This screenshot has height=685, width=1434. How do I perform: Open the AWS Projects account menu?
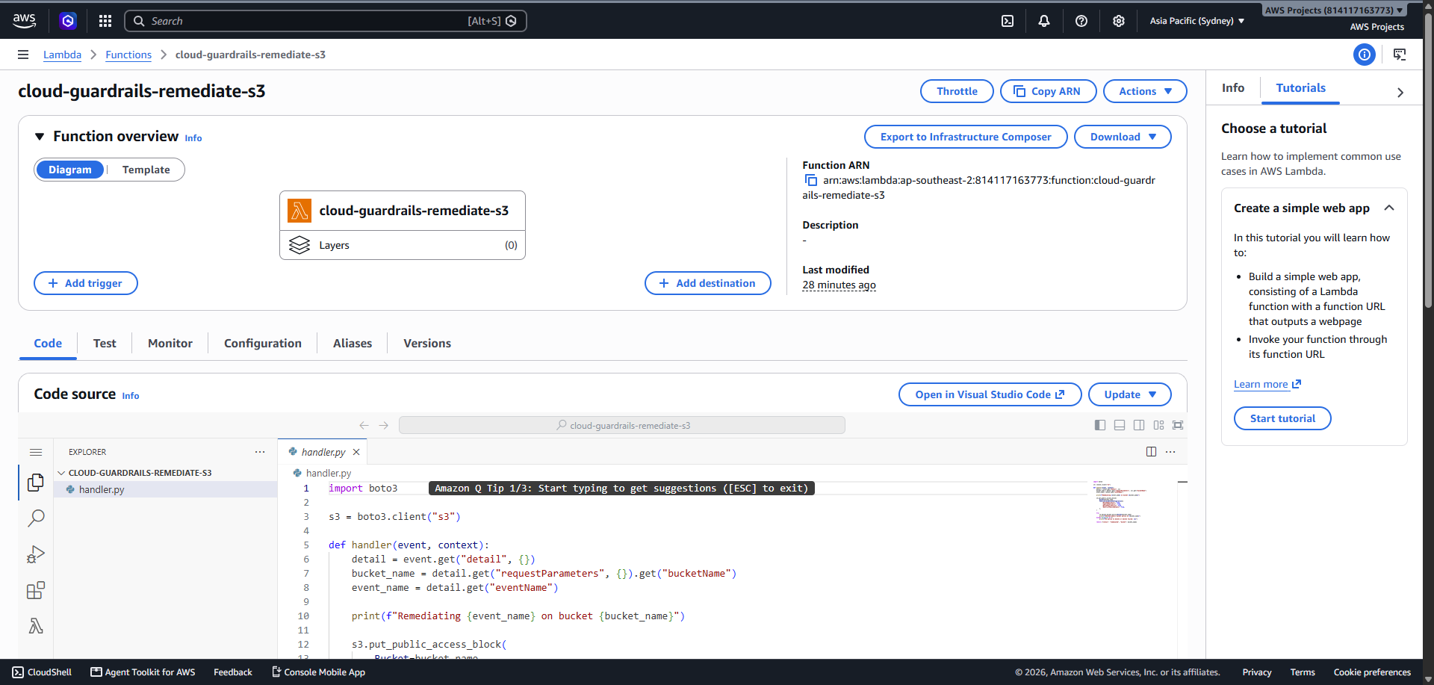point(1334,10)
